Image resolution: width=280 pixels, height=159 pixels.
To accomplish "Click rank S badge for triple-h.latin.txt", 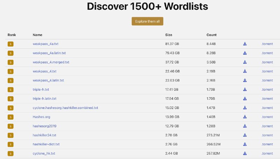I will (10, 99).
